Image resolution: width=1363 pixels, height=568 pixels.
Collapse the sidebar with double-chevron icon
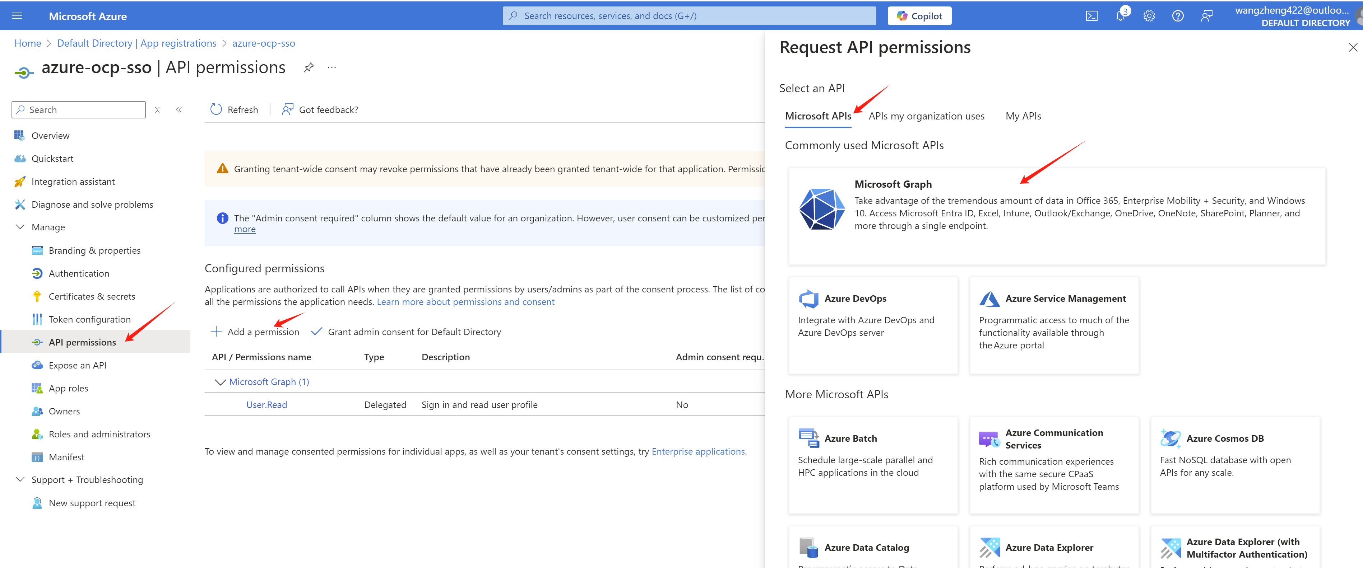179,110
